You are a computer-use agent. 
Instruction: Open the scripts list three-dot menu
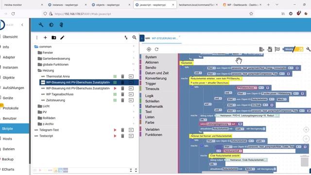coord(37,37)
